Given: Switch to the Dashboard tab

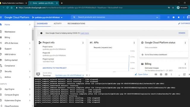Looking at the screenshot, I should coord(42,23).
